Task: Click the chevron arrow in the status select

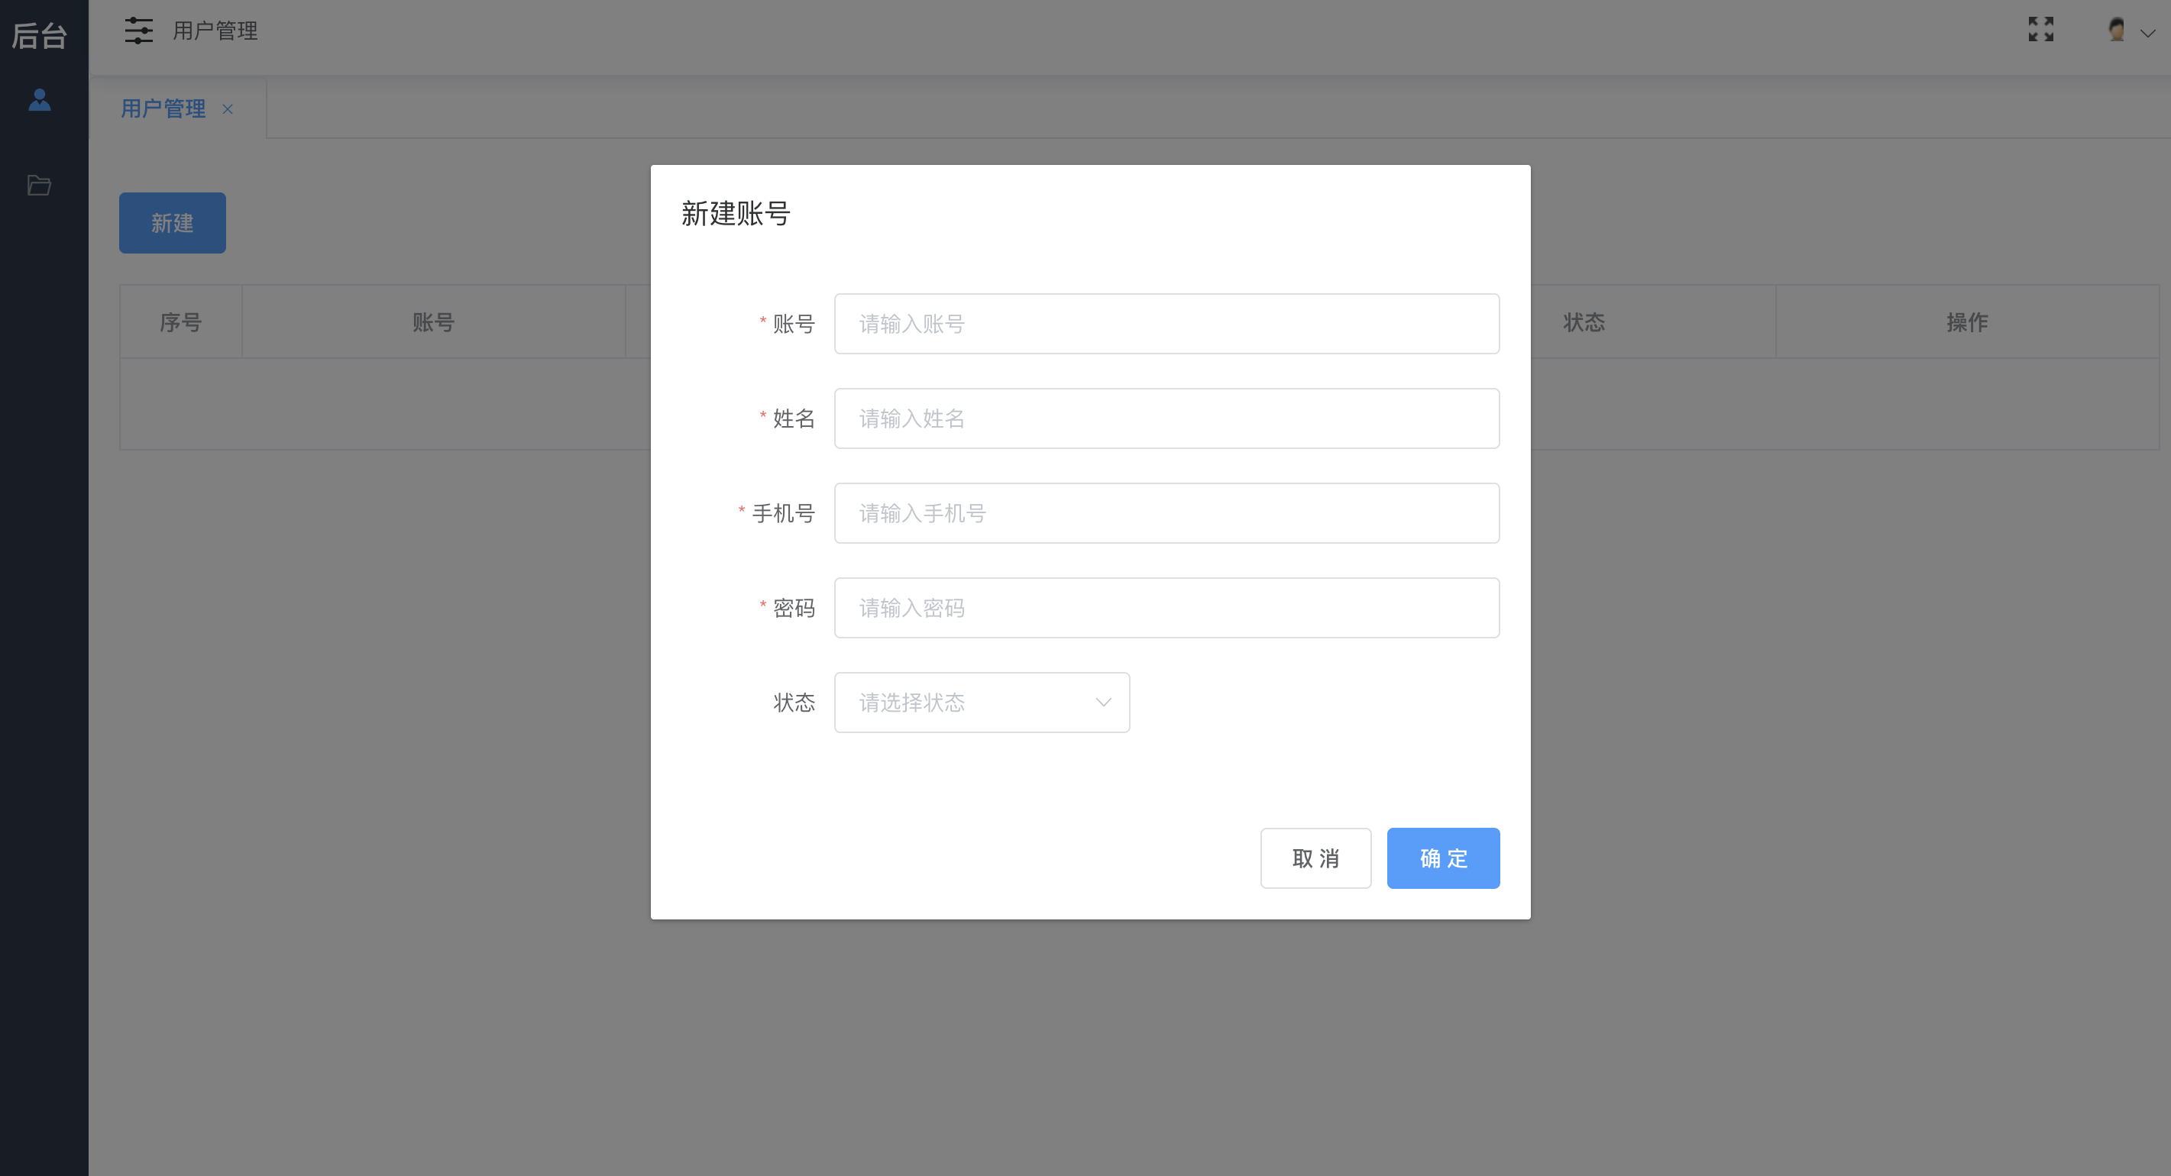Action: (1103, 703)
